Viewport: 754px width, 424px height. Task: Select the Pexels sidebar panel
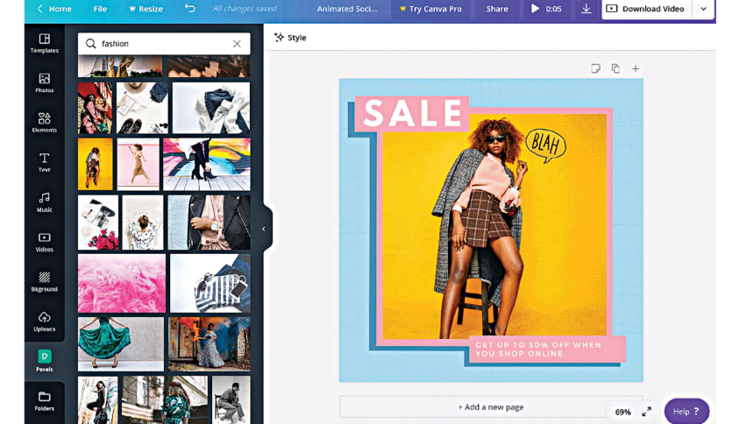[x=44, y=361]
